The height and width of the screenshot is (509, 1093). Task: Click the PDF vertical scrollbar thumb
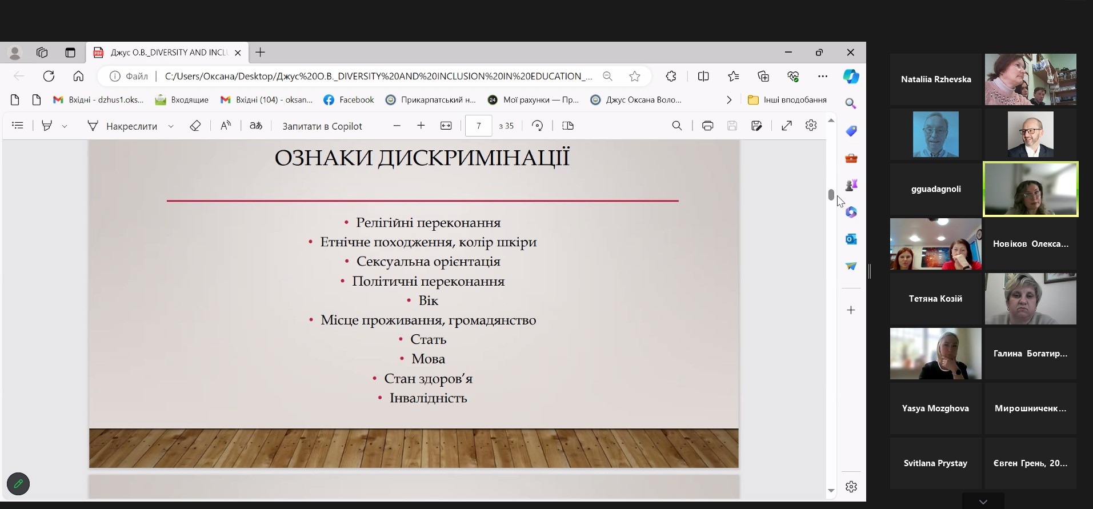point(831,194)
